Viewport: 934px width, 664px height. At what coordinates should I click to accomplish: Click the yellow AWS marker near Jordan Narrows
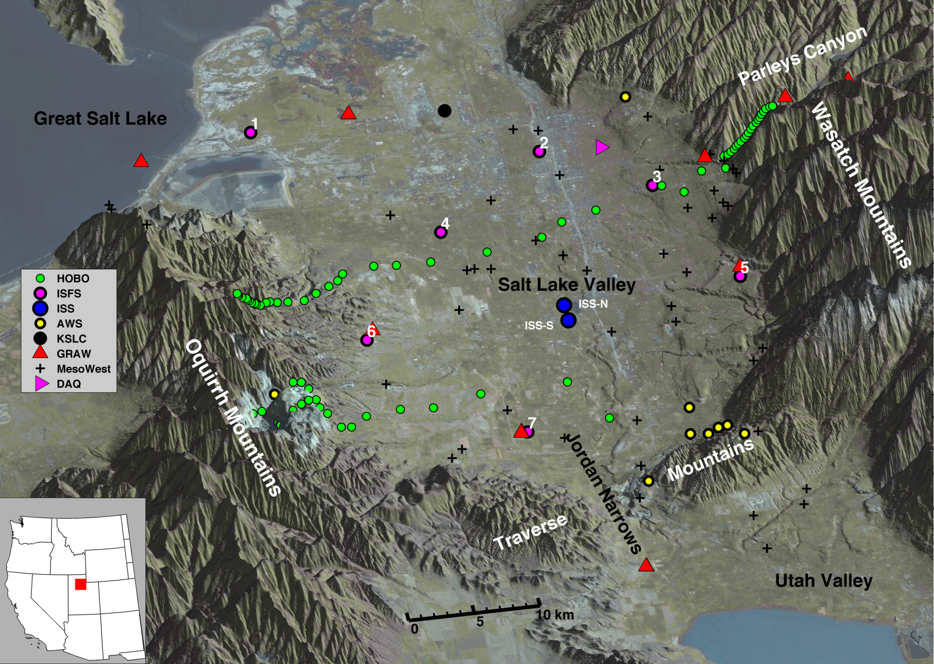649,481
